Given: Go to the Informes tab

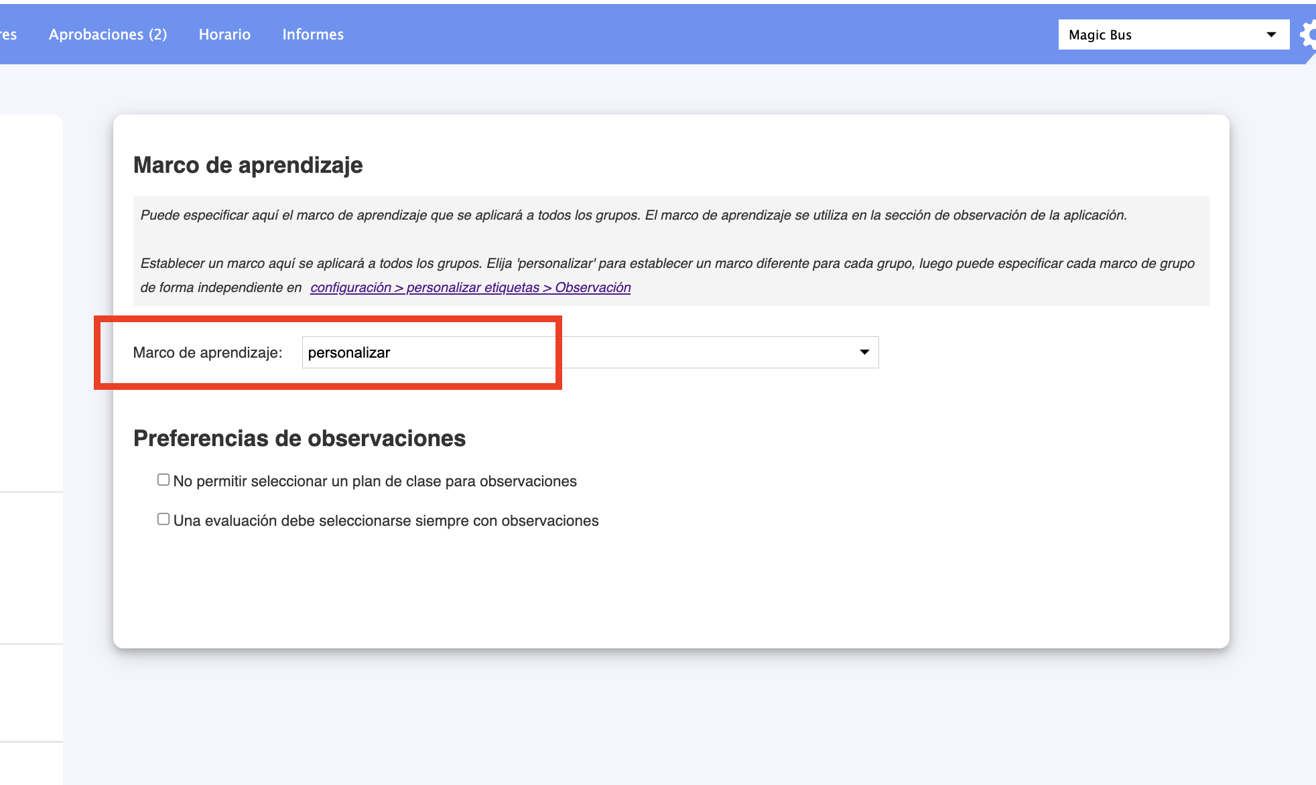Looking at the screenshot, I should pos(313,34).
